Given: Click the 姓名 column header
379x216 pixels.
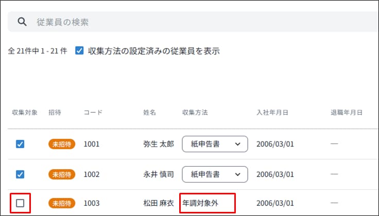Looking at the screenshot, I should tap(149, 112).
